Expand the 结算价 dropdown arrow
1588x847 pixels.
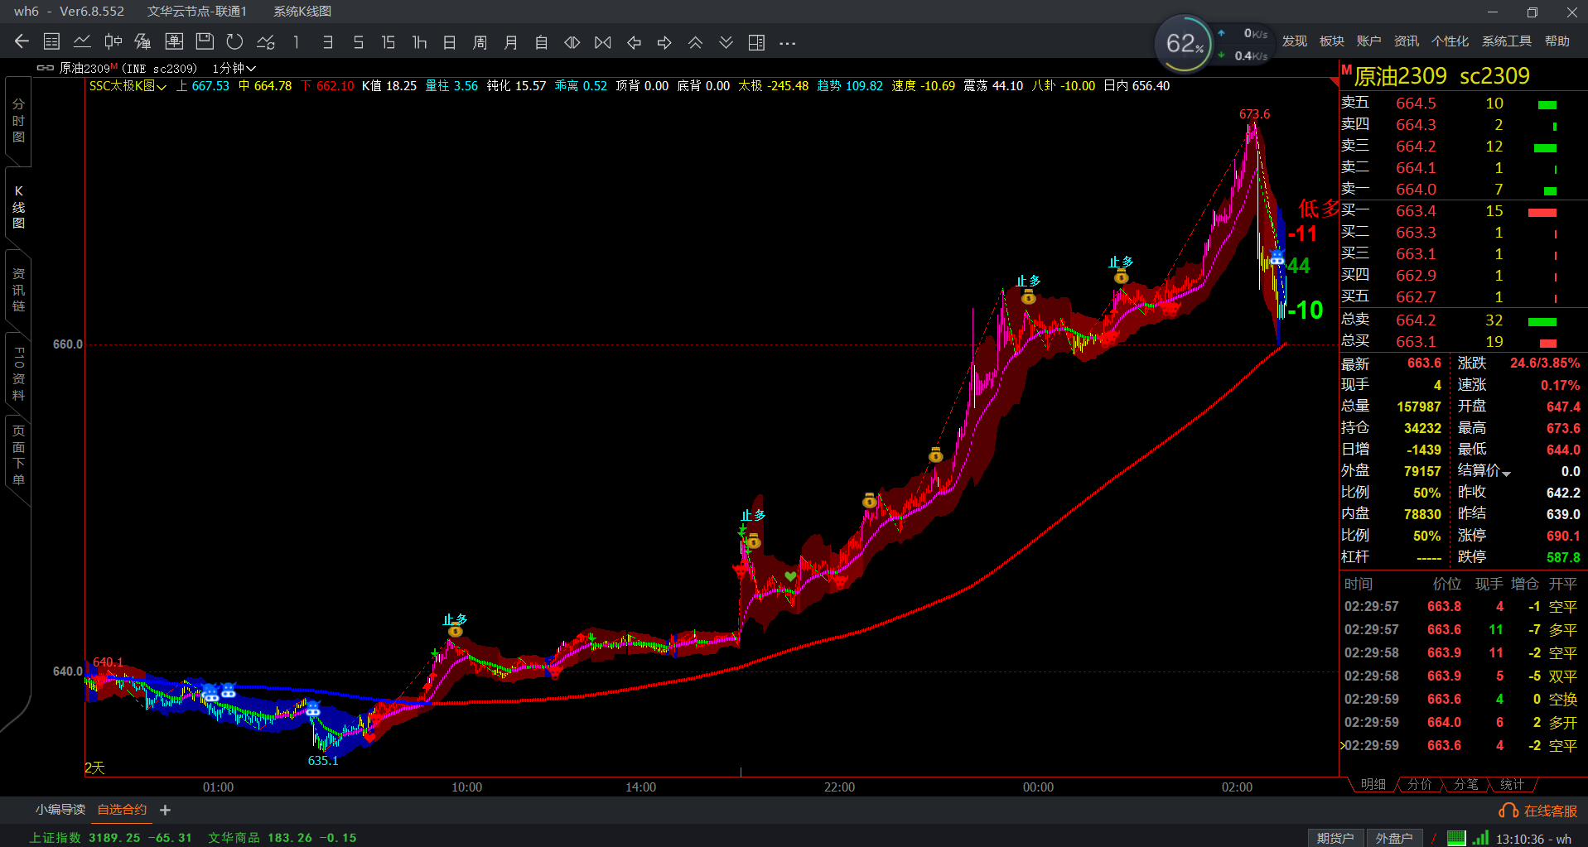pyautogui.click(x=1506, y=474)
